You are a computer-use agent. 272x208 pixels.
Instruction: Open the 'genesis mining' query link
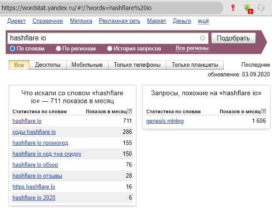tap(165, 121)
